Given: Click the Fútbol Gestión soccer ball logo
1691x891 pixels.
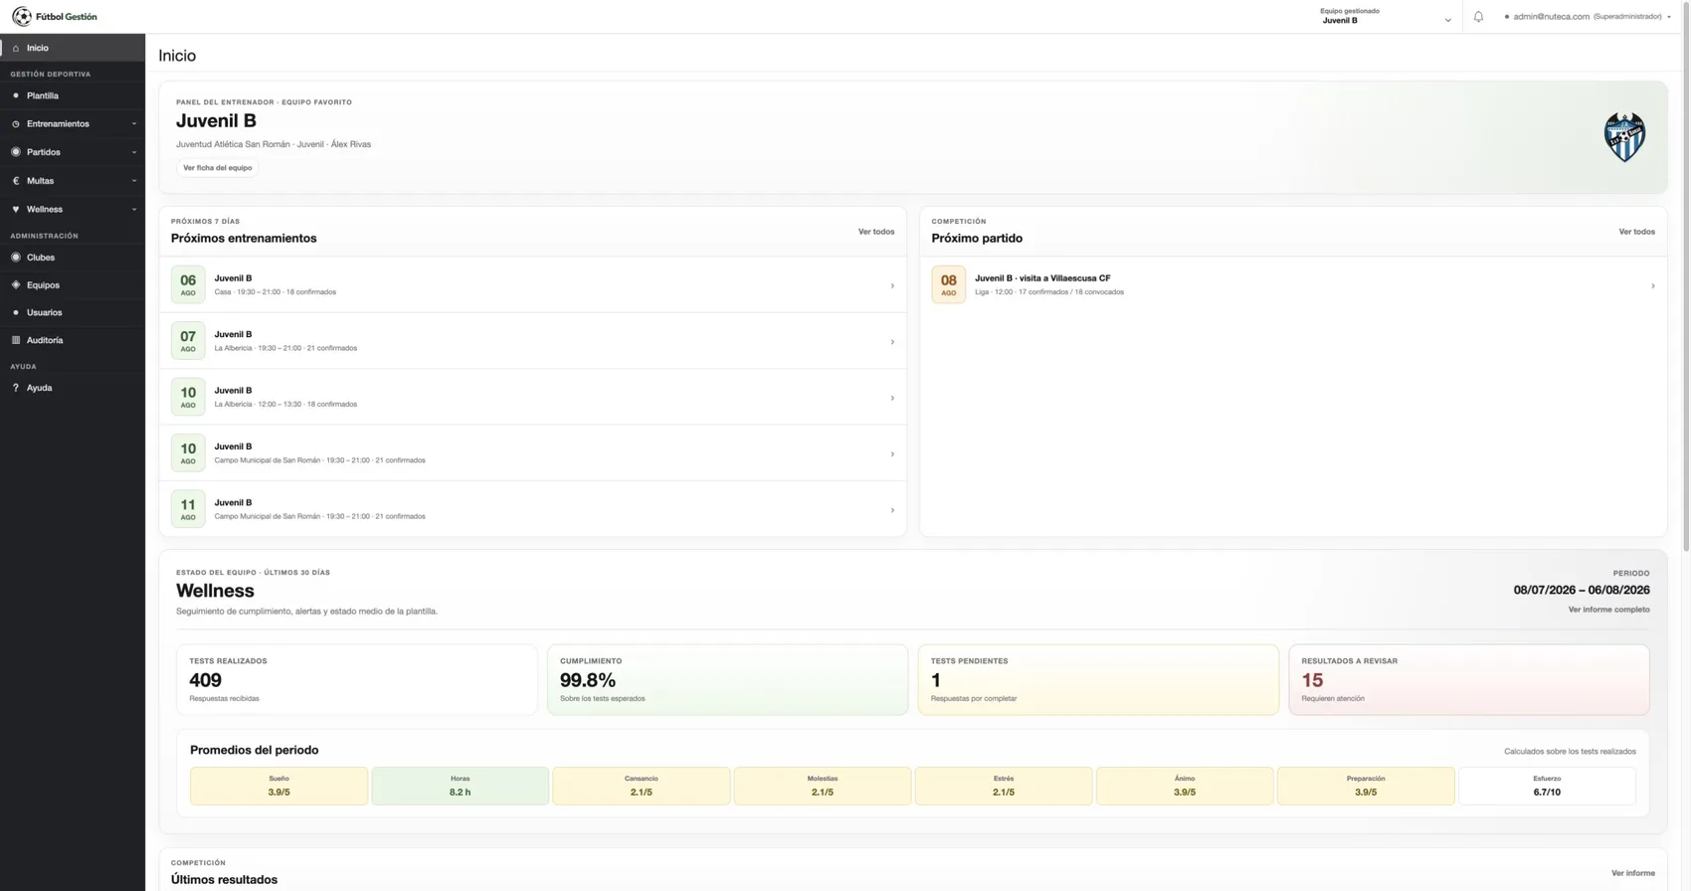Looking at the screenshot, I should coord(22,17).
